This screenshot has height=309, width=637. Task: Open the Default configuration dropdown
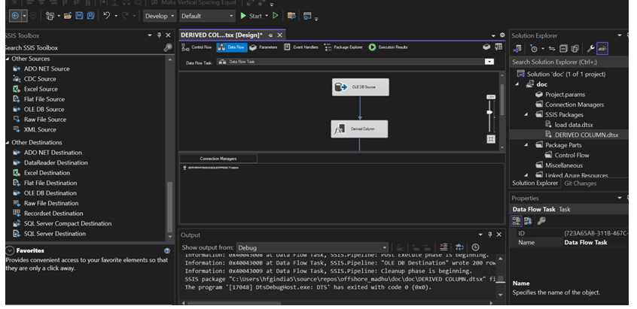(208, 16)
